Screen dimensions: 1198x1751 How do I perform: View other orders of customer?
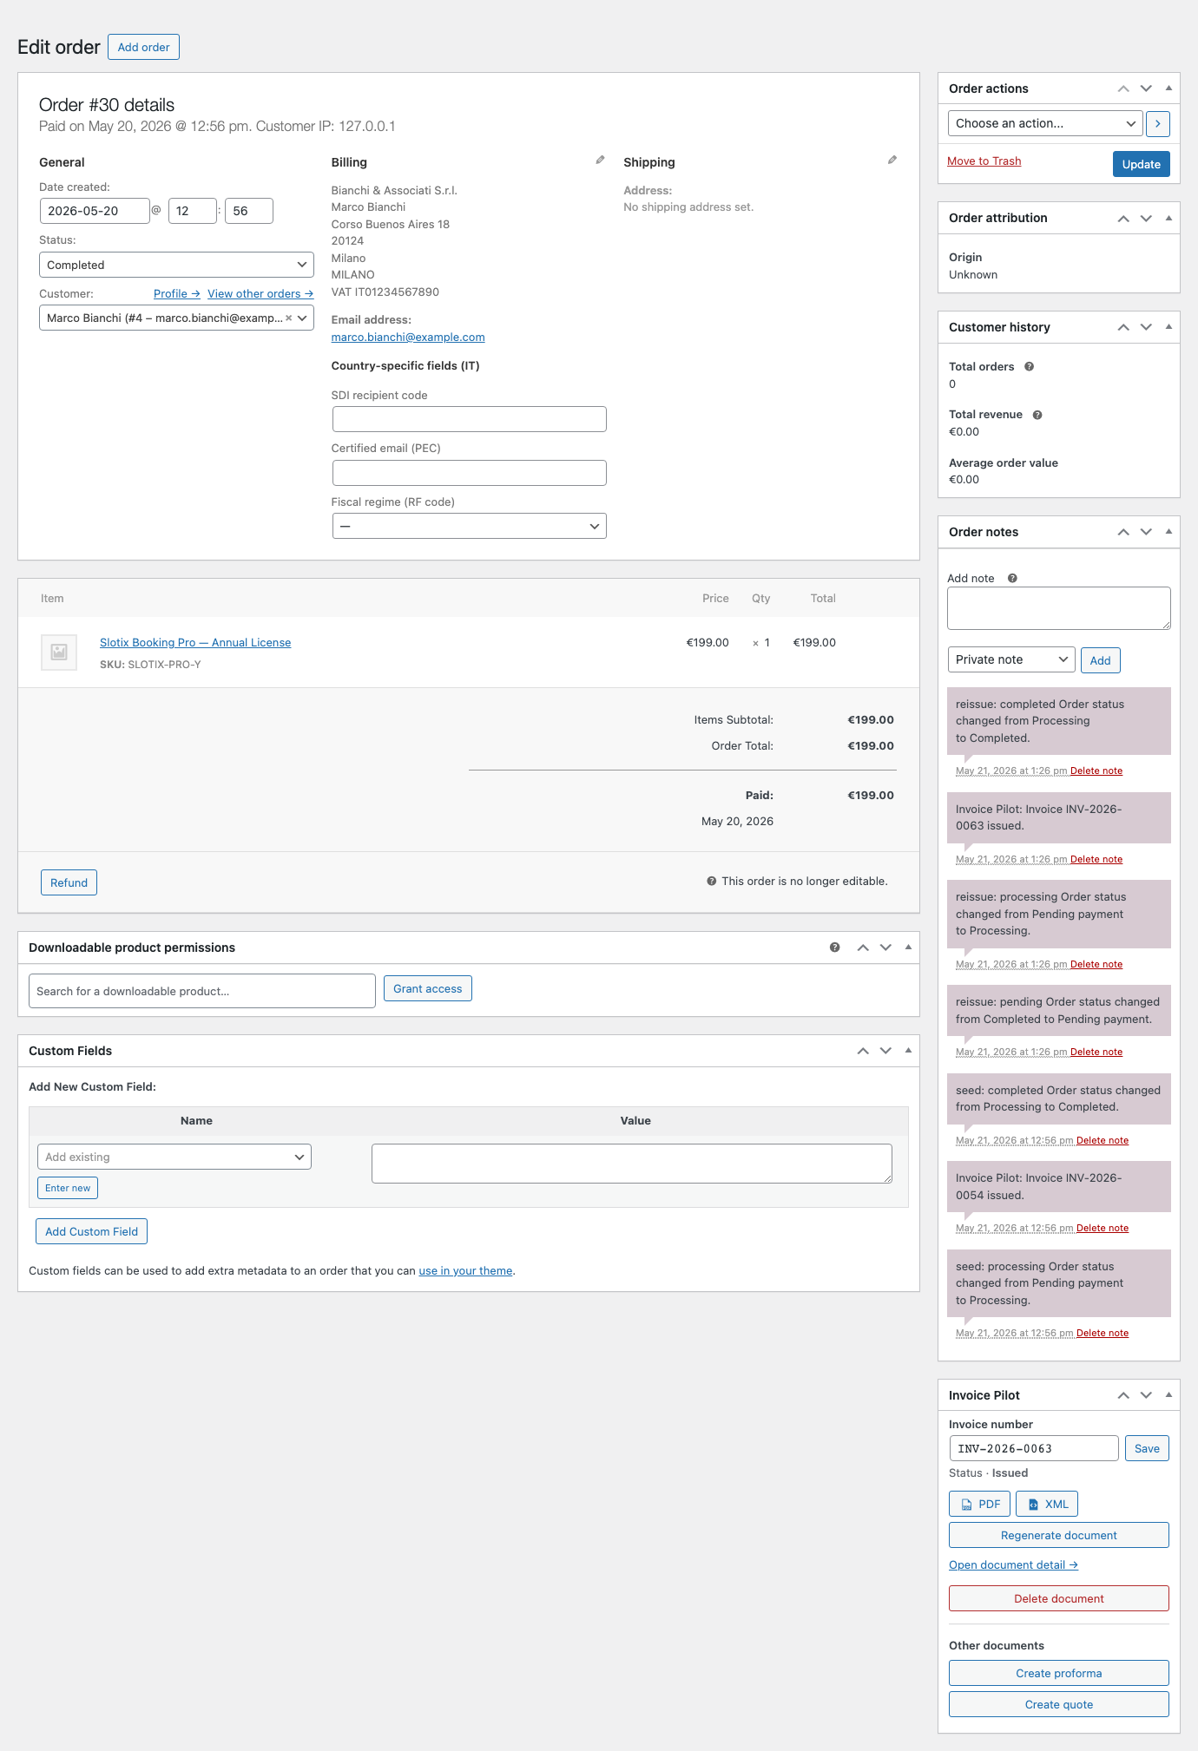coord(260,294)
